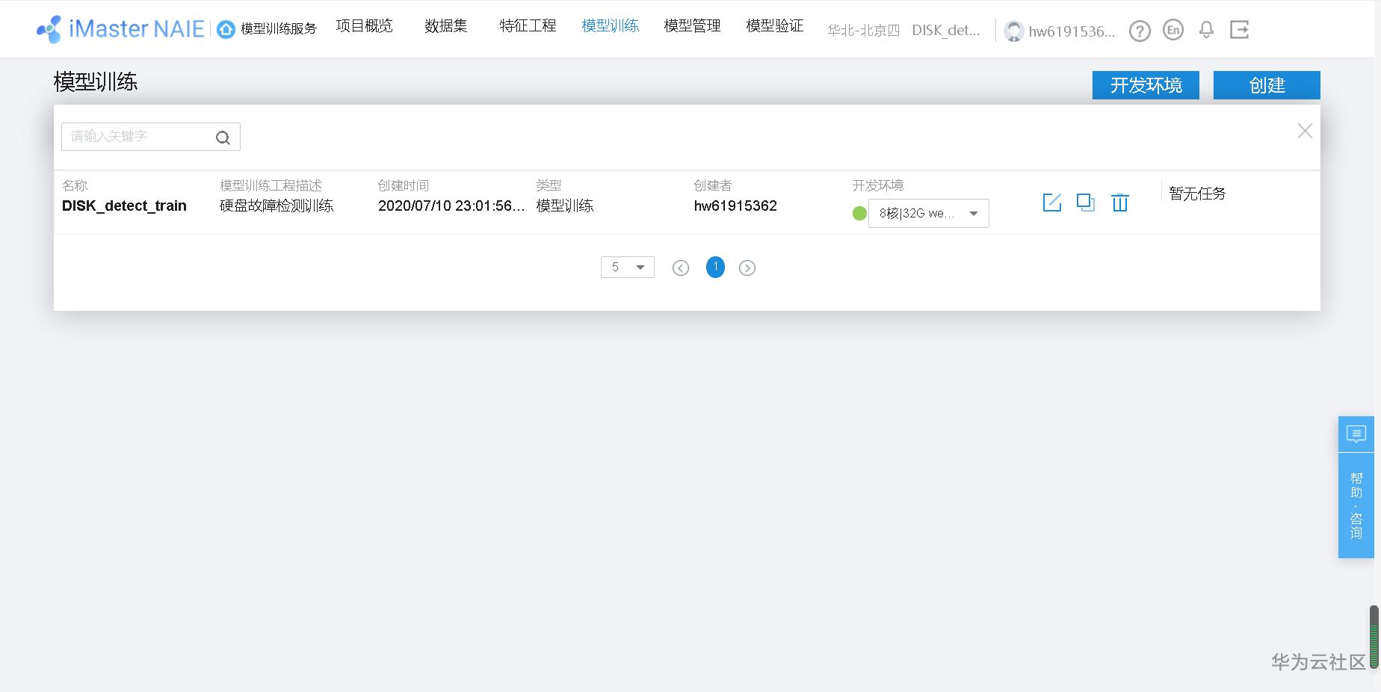Click the DISK_det... project selector
Screen dimensions: 1381x692
[946, 31]
